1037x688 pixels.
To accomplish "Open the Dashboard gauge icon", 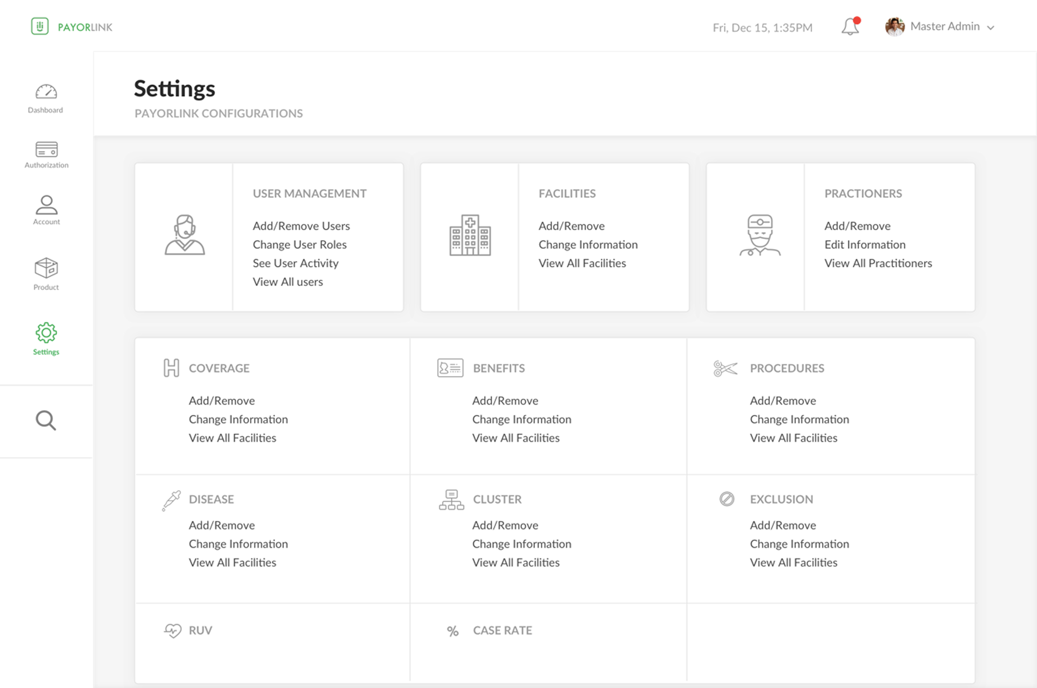I will pyautogui.click(x=46, y=92).
